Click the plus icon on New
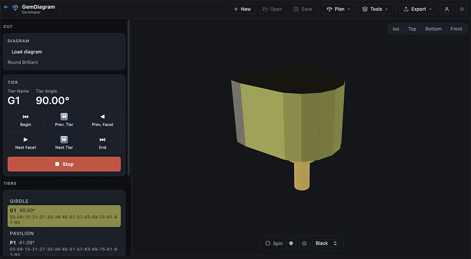This screenshot has width=471, height=259. (x=236, y=9)
